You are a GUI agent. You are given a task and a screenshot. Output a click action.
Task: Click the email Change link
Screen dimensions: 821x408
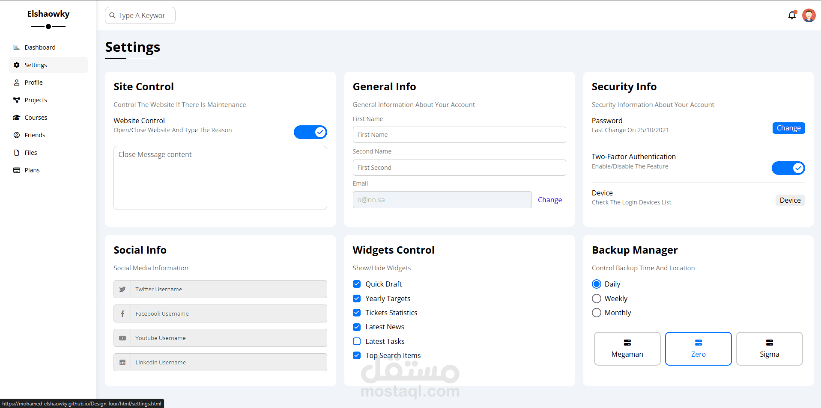click(x=549, y=200)
